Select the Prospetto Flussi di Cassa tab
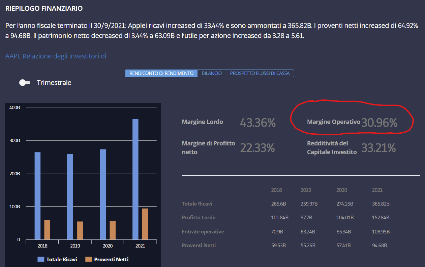Viewport: 425px width, 267px height. click(260, 73)
